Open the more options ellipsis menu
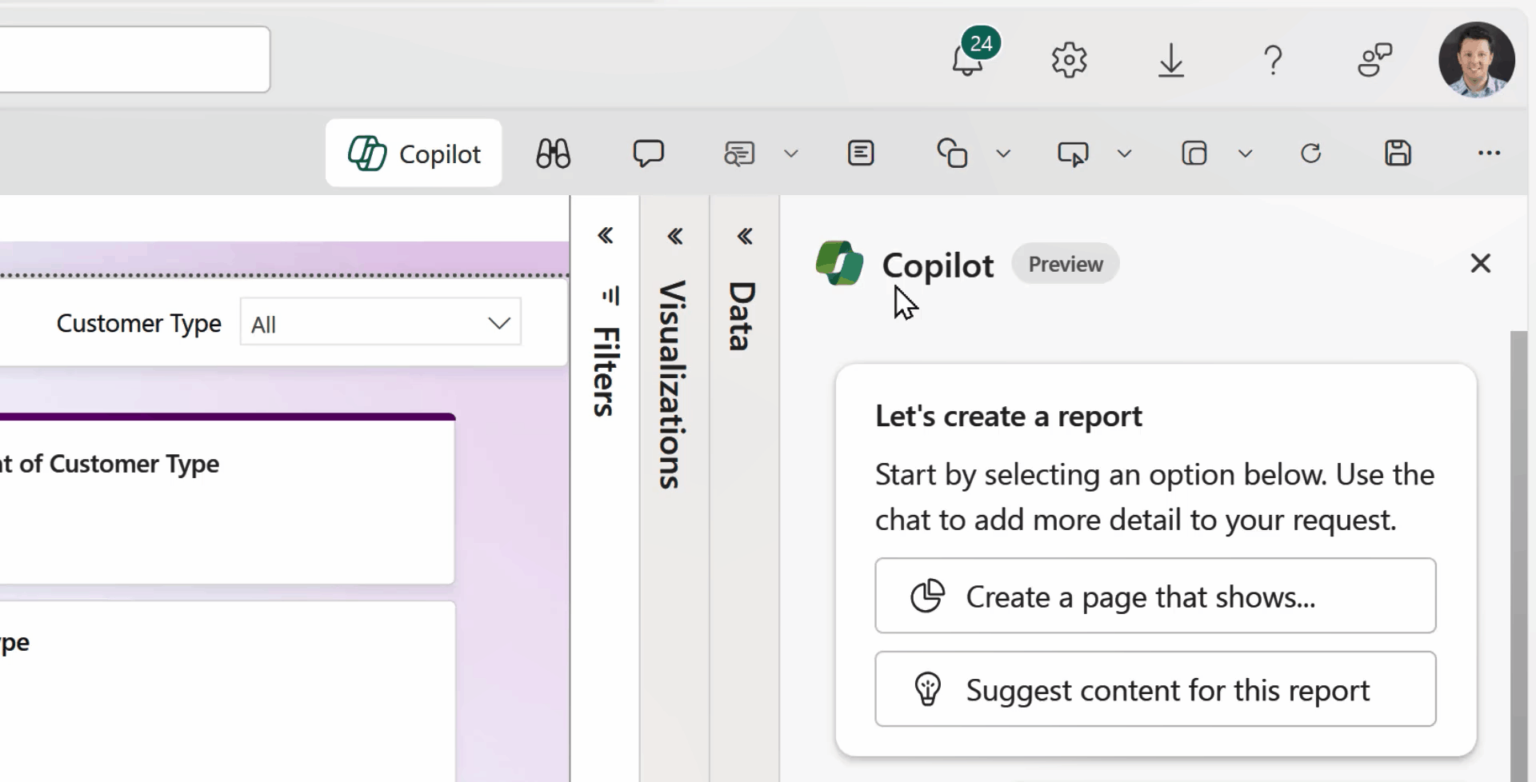Image resolution: width=1536 pixels, height=782 pixels. click(1490, 153)
